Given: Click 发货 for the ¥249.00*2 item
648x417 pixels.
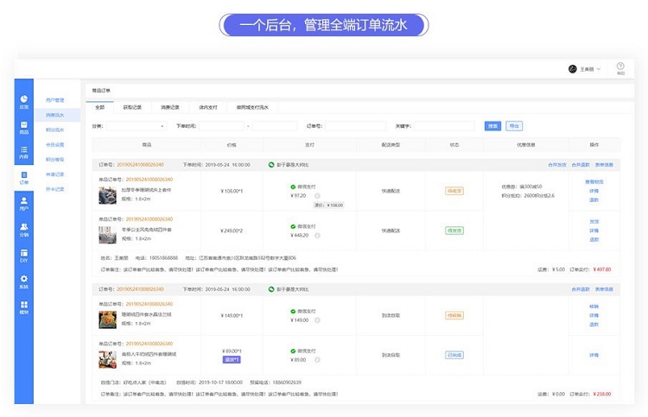Looking at the screenshot, I should click(x=594, y=222).
